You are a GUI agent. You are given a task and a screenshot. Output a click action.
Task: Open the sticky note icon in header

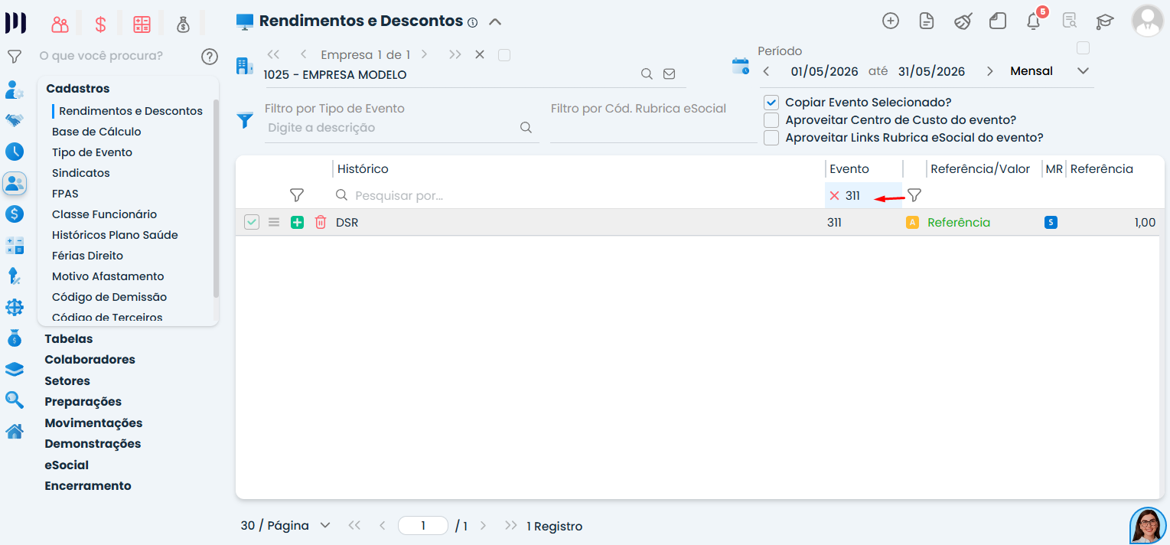point(998,21)
